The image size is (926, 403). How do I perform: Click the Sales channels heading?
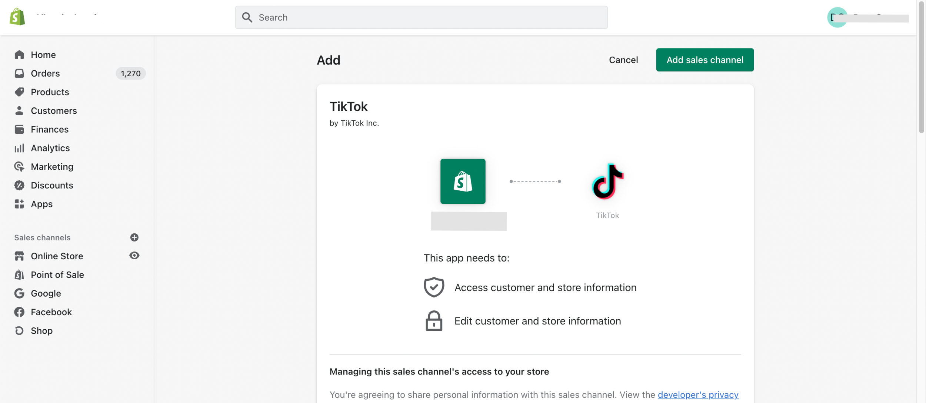coord(42,237)
